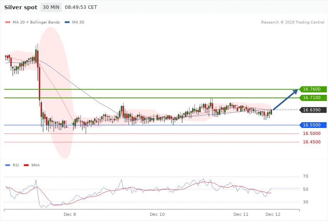This screenshot has height=222, width=328.
Task: Toggle the RSI legend entry
Action: coord(15,165)
